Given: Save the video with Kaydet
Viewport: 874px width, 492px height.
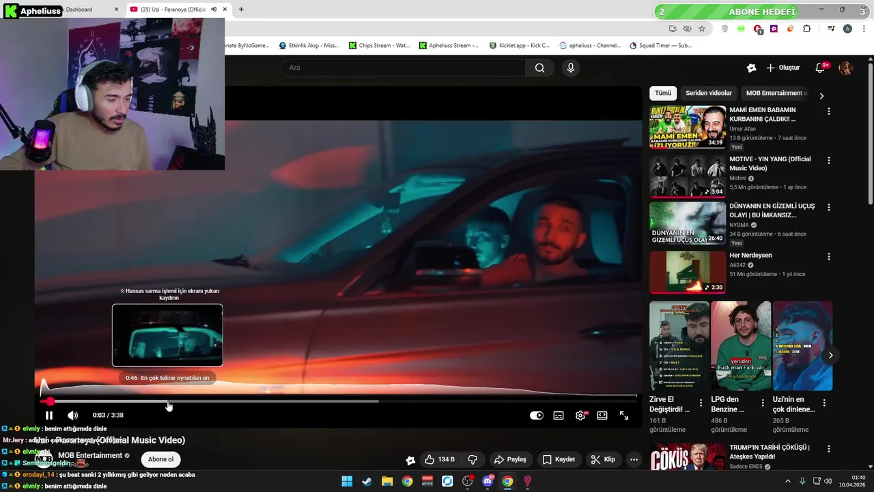Looking at the screenshot, I should 559,459.
